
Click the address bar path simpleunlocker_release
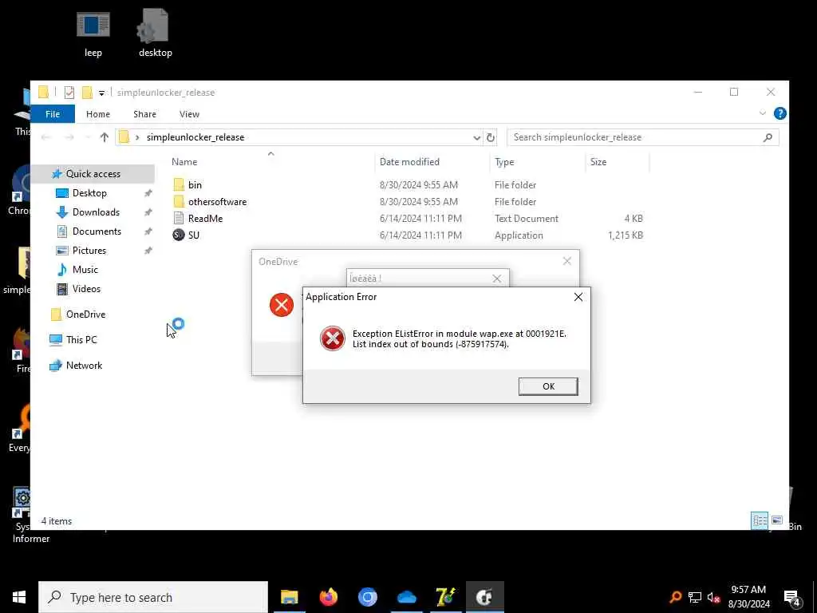coord(195,137)
